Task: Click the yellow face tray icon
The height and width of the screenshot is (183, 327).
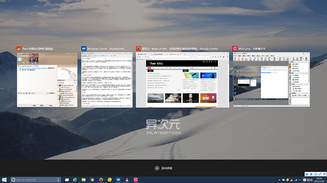Action: point(288,180)
